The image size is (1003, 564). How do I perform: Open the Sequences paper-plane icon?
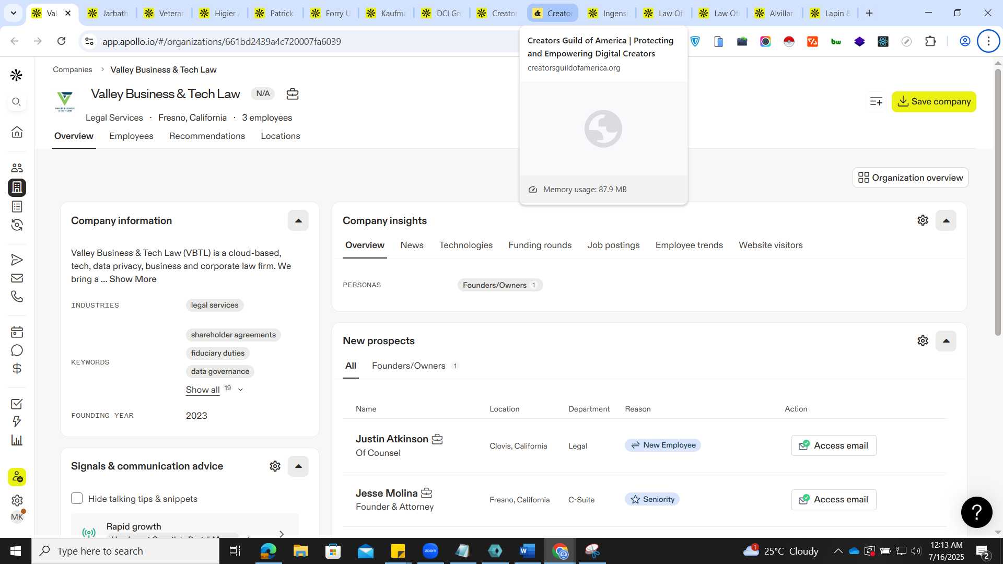coord(17,260)
